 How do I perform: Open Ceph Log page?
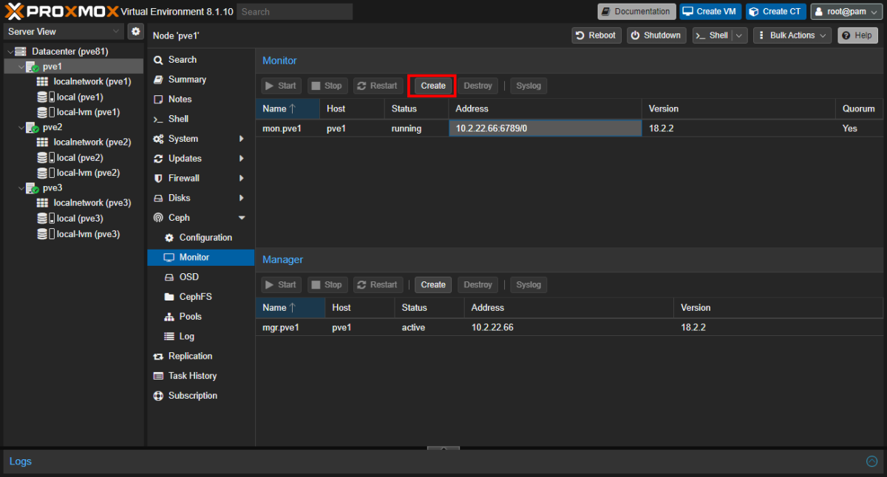tap(186, 336)
